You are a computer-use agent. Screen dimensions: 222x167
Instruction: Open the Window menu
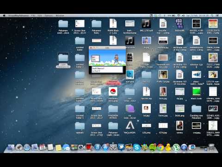(60, 16)
